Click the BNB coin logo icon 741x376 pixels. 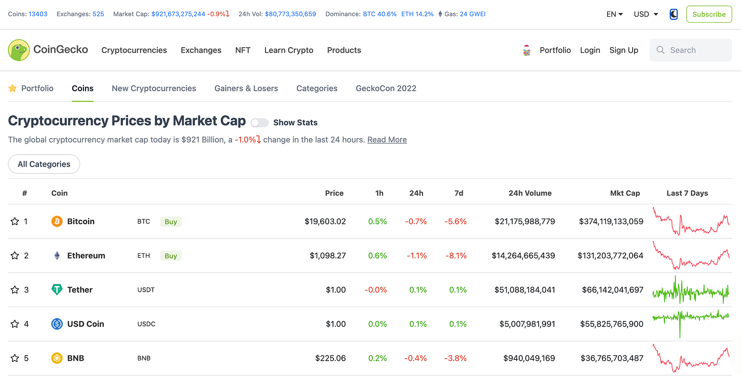click(57, 358)
